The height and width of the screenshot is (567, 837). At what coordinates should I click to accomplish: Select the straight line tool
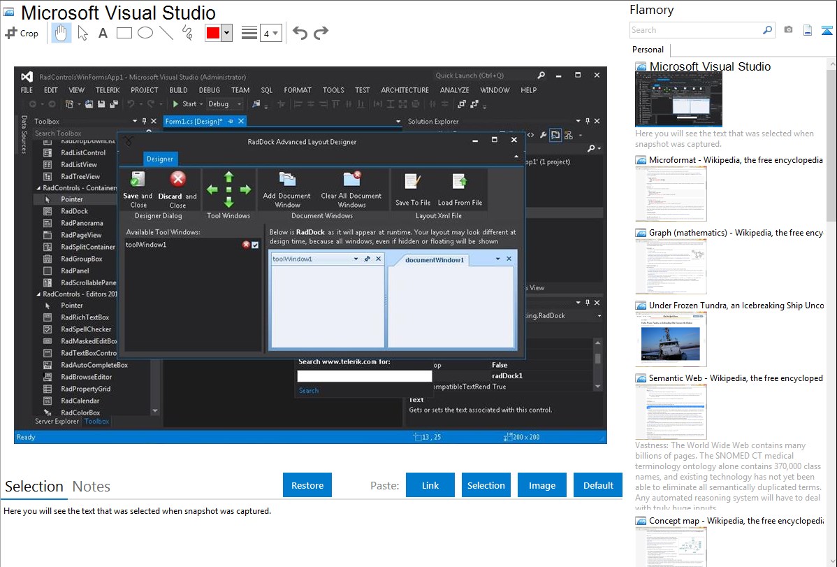(166, 33)
